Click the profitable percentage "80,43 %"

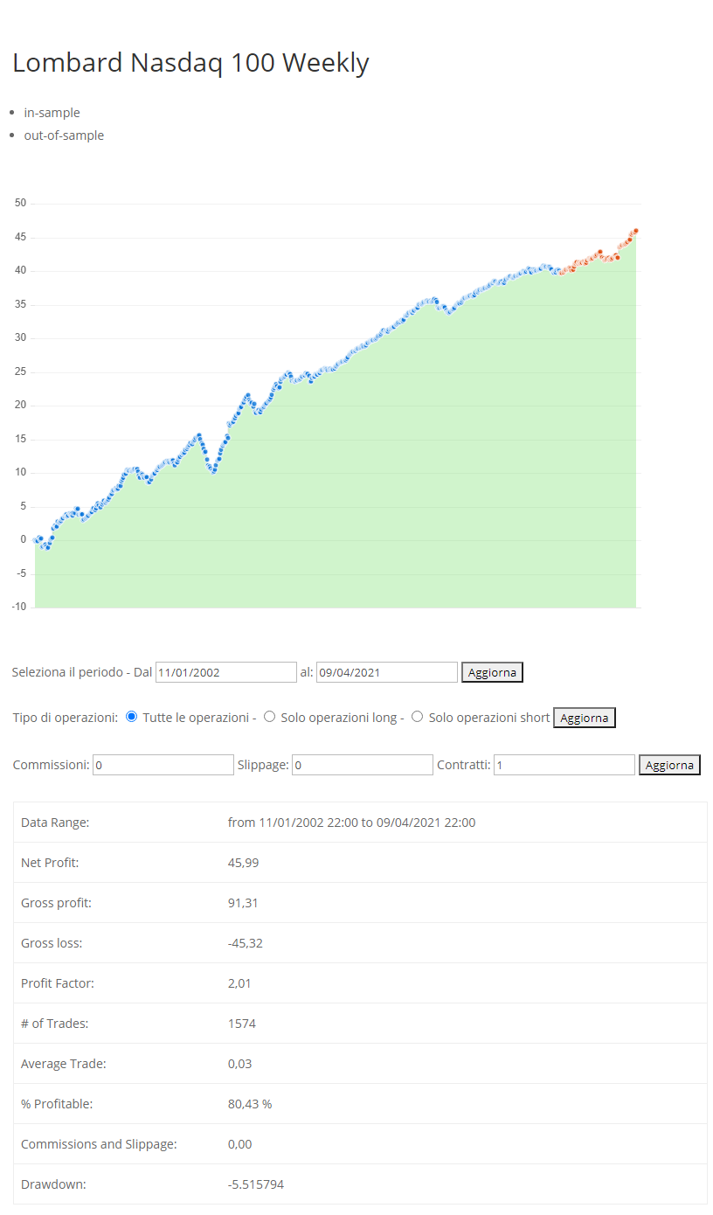coord(250,1104)
